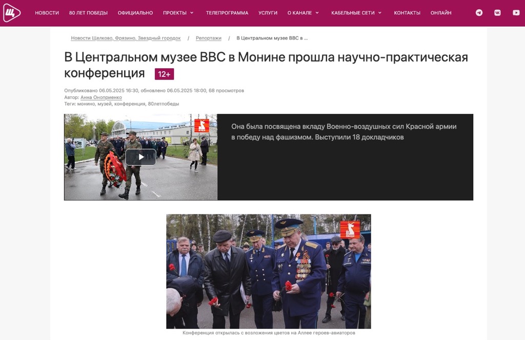Go to 80 лет Победы section
Viewport: 525px width, 340px height.
[x=88, y=13]
